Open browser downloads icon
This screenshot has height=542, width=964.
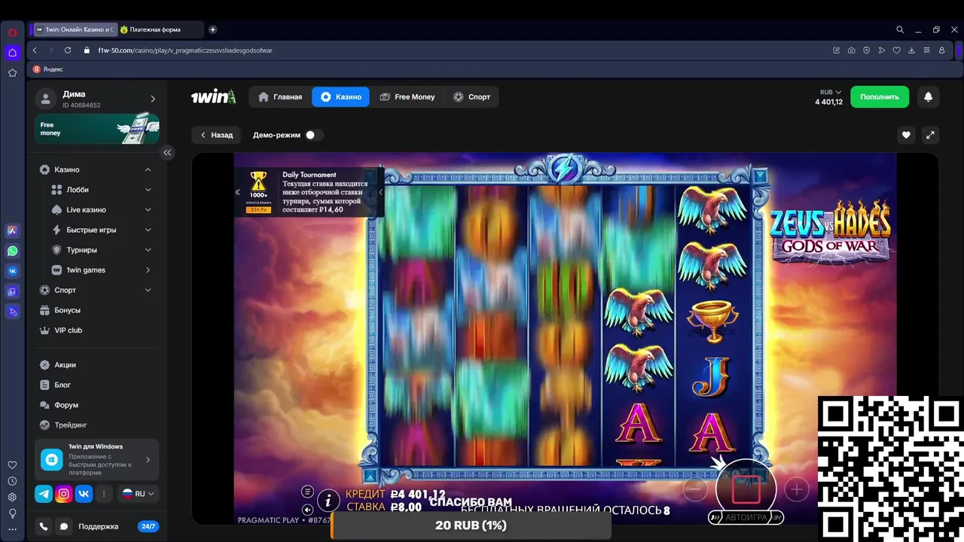(911, 50)
